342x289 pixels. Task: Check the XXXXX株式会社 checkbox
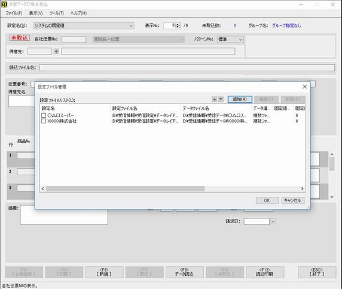pos(44,121)
